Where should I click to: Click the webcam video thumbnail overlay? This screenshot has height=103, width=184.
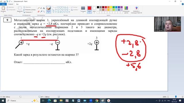coord(167,24)
